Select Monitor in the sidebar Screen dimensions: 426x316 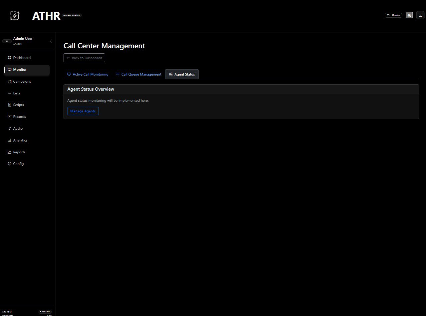coord(27,70)
